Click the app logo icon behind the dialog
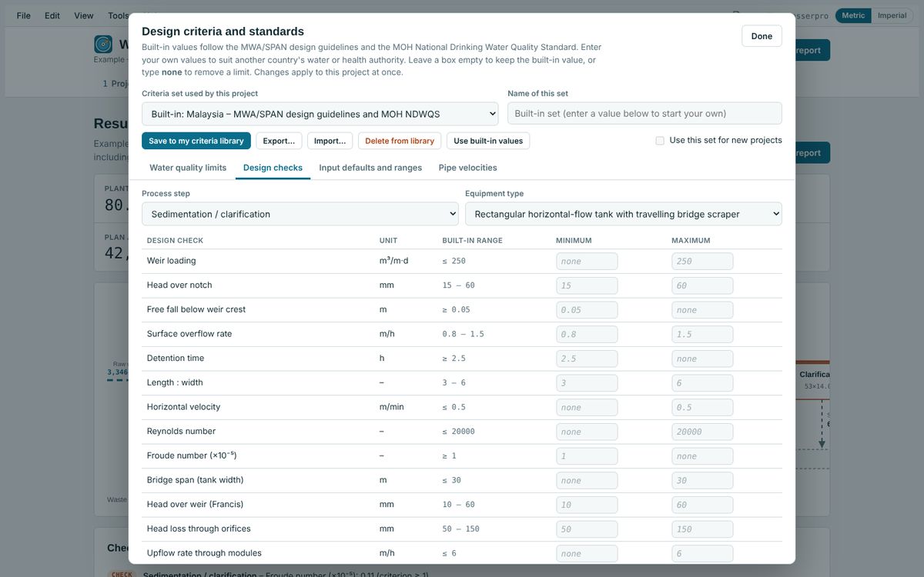 click(x=103, y=44)
